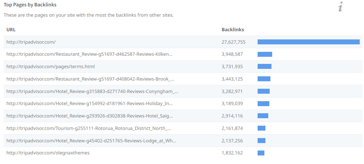Click the info icon in the top-right corner
Screen dimensions: 364x164
pyautogui.click(x=341, y=7)
